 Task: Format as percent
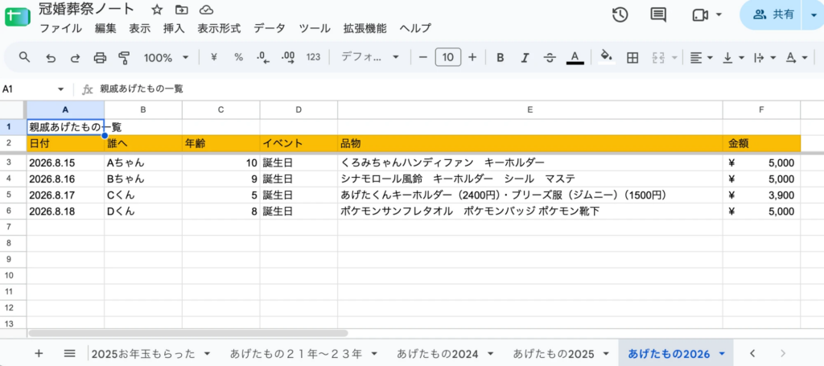pos(238,57)
